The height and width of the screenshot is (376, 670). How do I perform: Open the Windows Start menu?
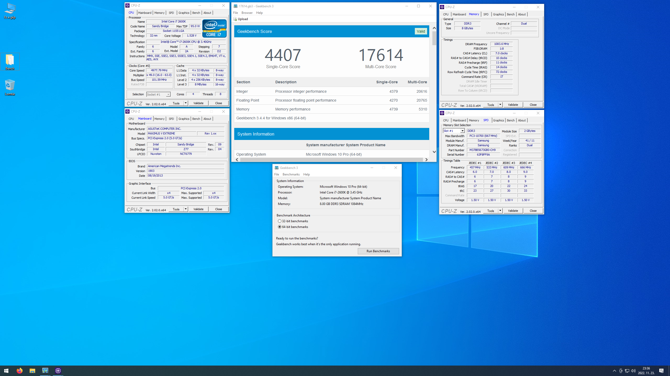[x=6, y=371]
